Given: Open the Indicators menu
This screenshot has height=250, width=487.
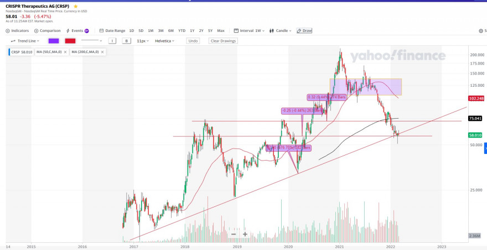Looking at the screenshot, I should coord(17,31).
